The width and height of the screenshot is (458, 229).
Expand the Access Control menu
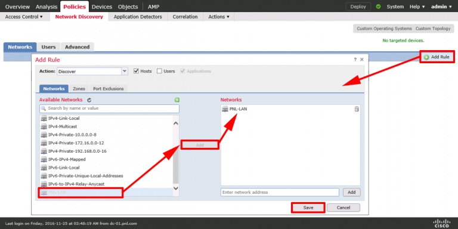click(24, 17)
